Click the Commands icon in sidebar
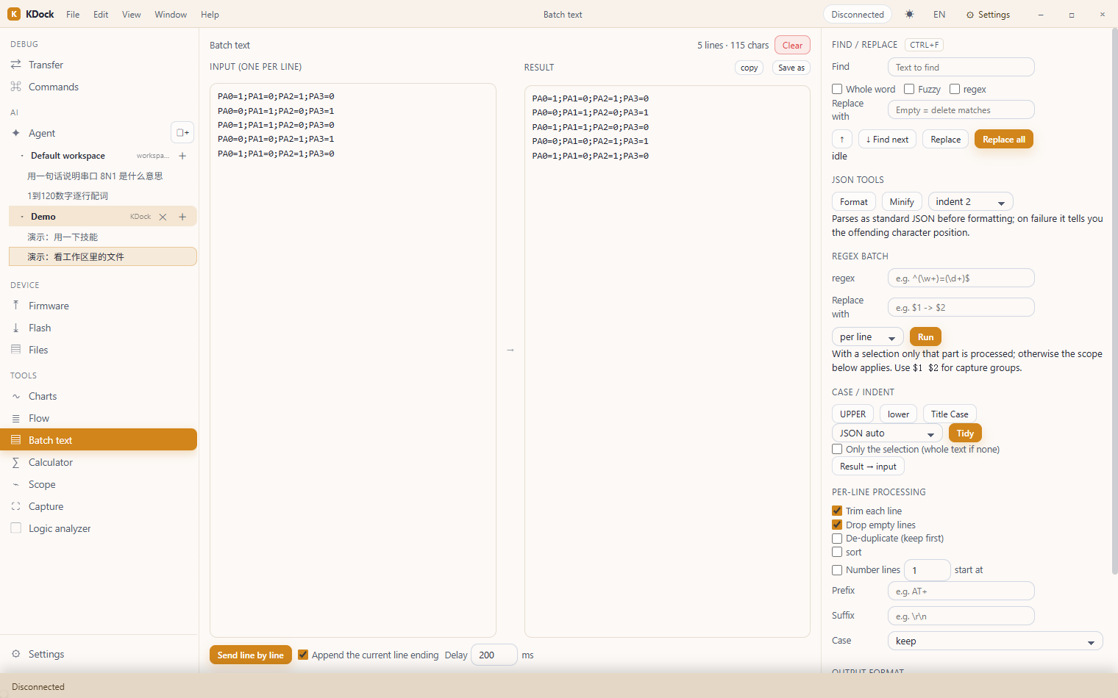Screen dimensions: 1118x698 [15, 87]
